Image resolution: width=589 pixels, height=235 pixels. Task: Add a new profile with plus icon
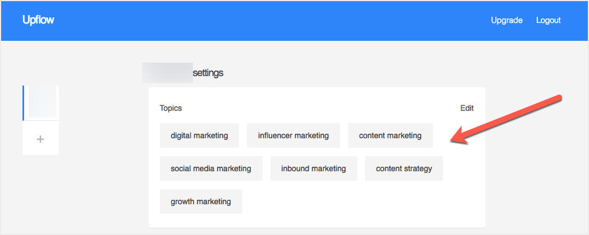40,139
